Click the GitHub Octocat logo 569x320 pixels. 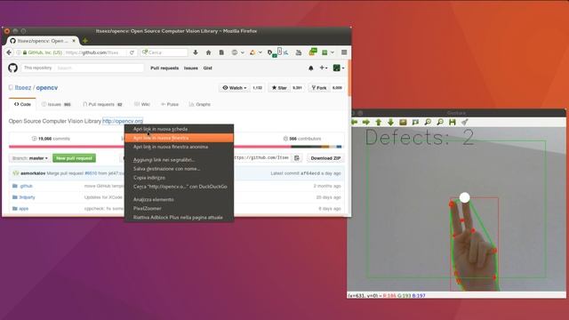[12, 68]
